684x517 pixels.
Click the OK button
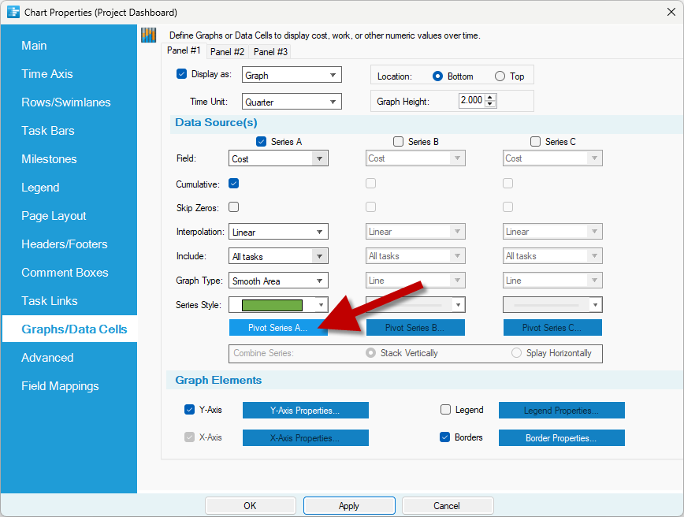click(x=250, y=506)
